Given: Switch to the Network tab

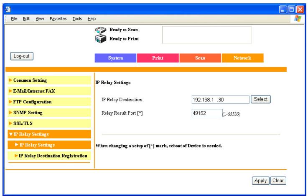Looking at the screenshot, I should pyautogui.click(x=242, y=58).
